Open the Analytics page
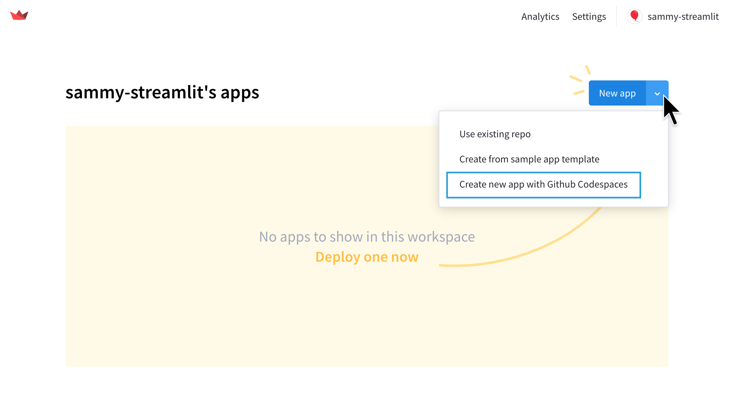The height and width of the screenshot is (404, 734). [x=540, y=16]
